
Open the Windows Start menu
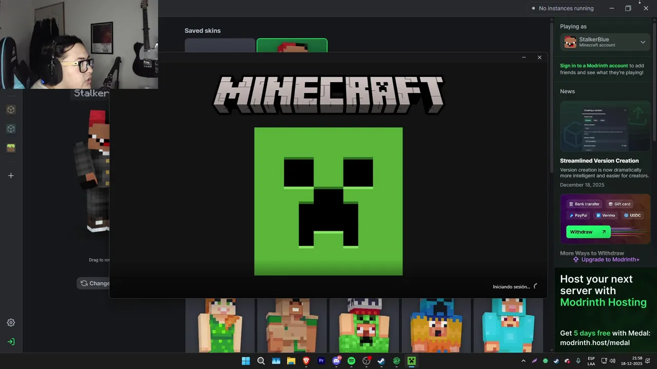246,361
